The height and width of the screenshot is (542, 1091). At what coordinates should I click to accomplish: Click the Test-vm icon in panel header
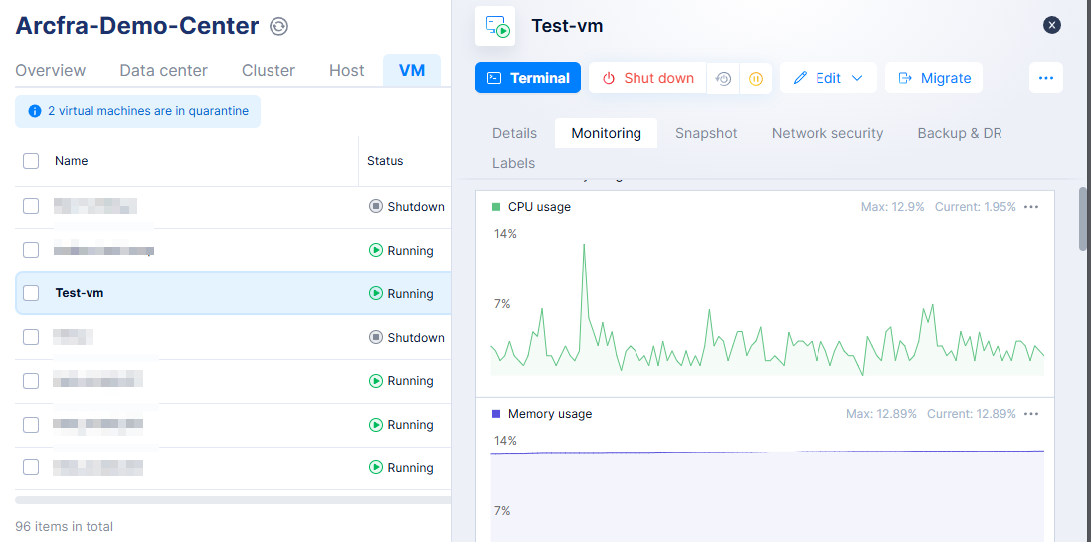[x=495, y=26]
